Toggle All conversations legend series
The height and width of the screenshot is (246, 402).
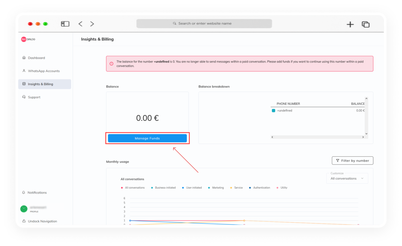[133, 188]
